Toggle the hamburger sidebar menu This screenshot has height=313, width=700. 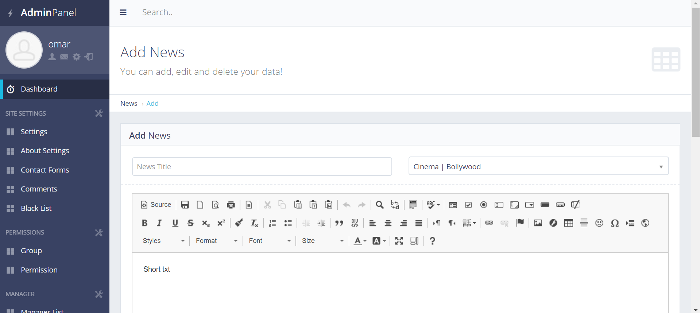[x=123, y=12]
